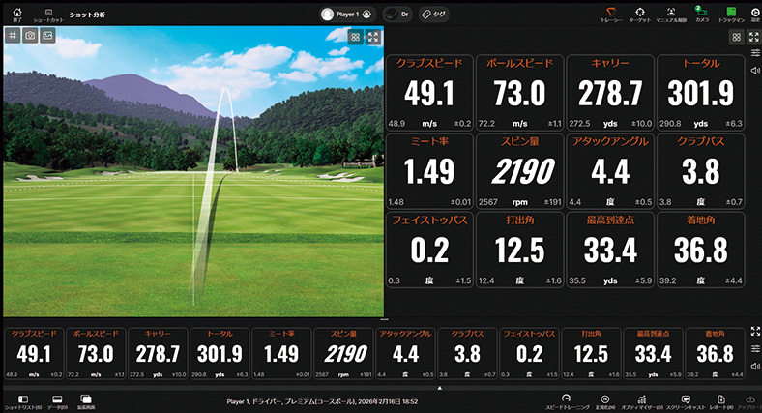Select the Target (ターゲット) icon

[639, 14]
